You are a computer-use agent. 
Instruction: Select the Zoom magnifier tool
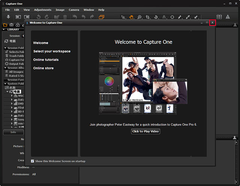(x=139, y=17)
